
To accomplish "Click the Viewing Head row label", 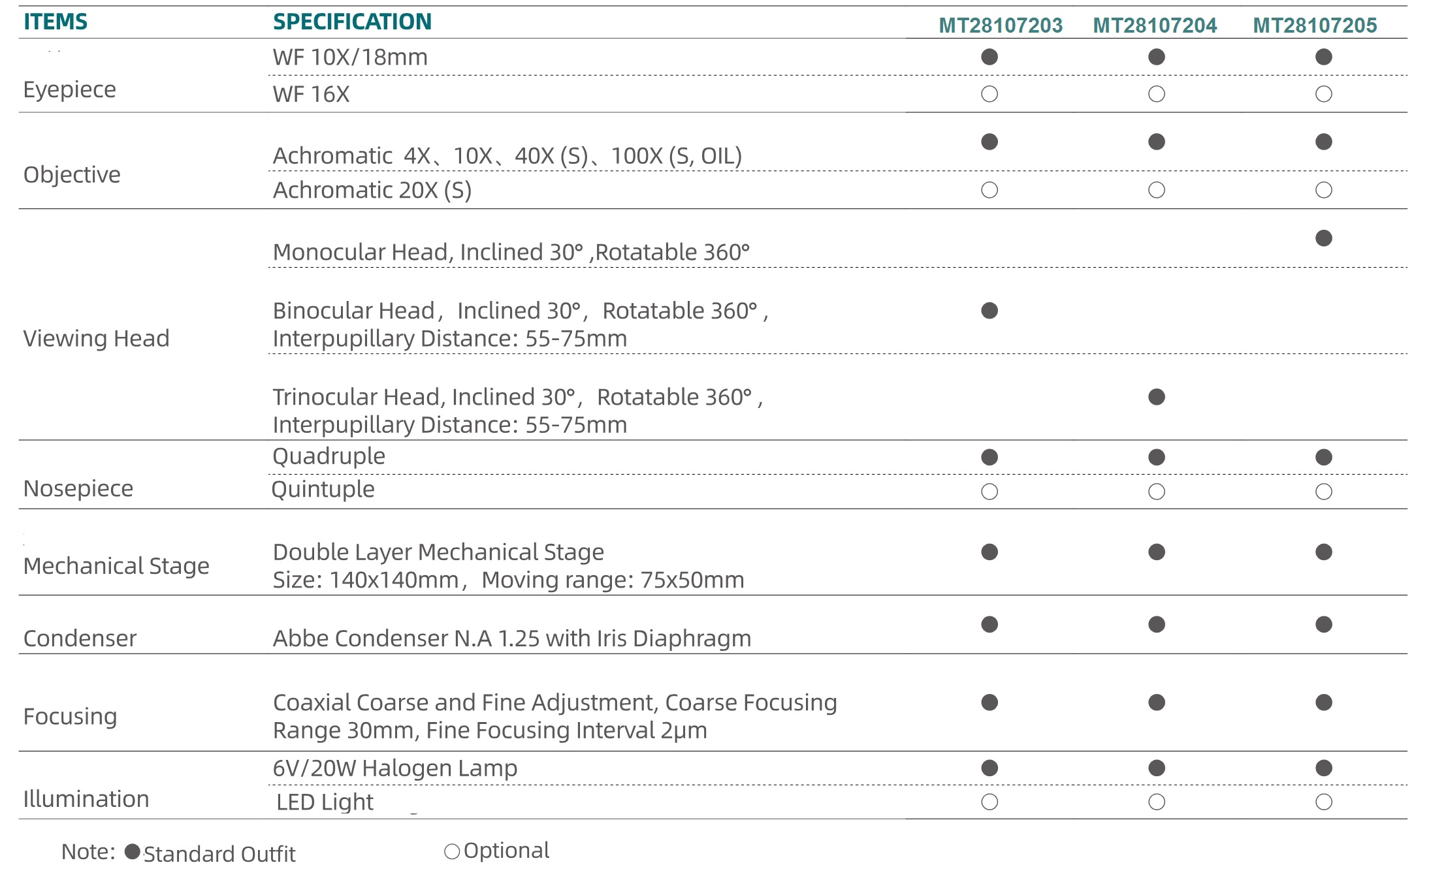I will (x=96, y=338).
